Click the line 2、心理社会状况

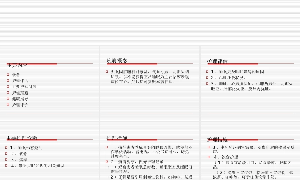tap(228, 78)
